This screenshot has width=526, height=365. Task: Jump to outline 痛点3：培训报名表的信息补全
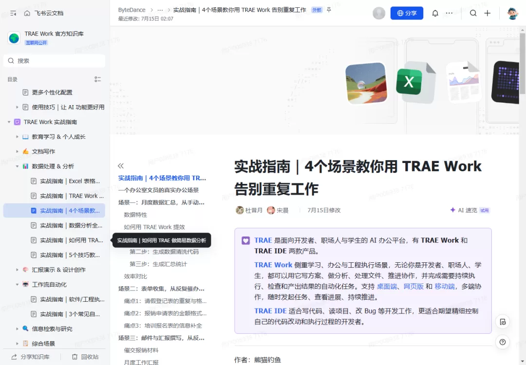(x=163, y=326)
